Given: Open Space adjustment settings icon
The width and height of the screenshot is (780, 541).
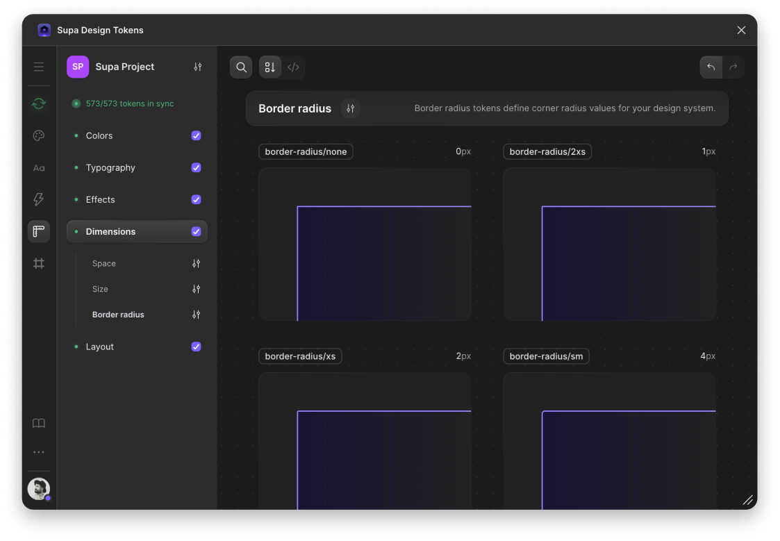Looking at the screenshot, I should [196, 263].
